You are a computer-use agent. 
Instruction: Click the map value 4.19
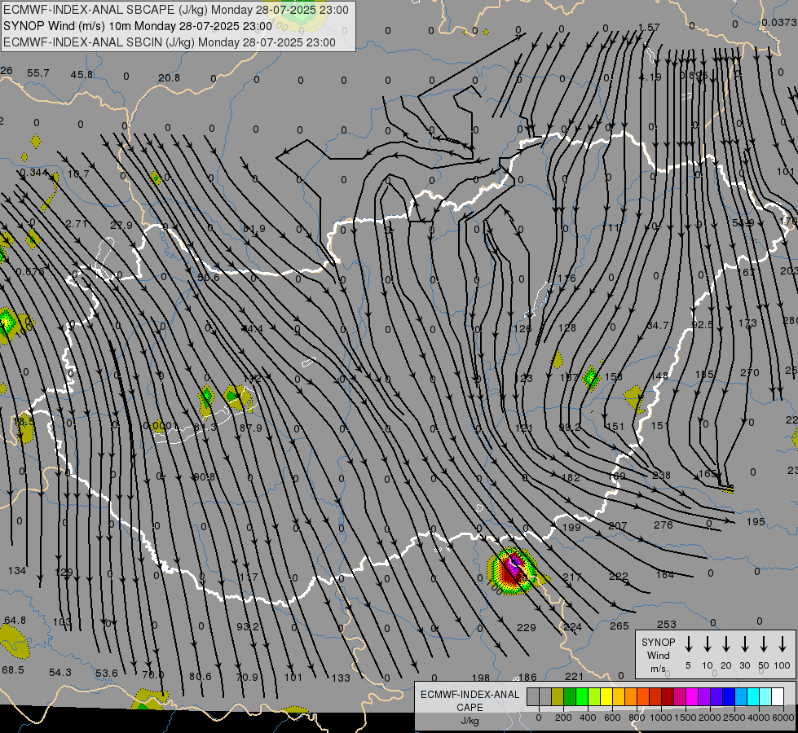650,77
